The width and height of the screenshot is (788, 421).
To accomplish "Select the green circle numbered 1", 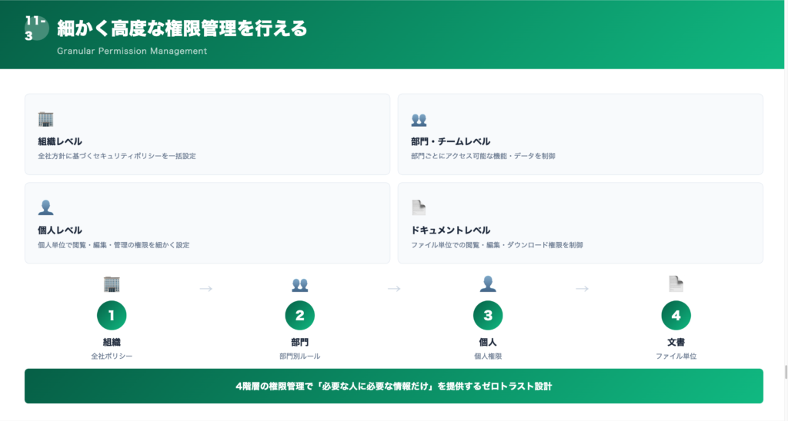I will (112, 316).
